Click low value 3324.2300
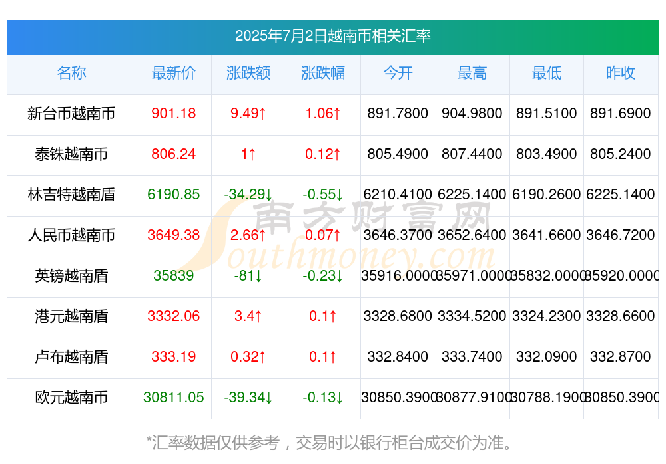This screenshot has height=464, width=666. 547,316
